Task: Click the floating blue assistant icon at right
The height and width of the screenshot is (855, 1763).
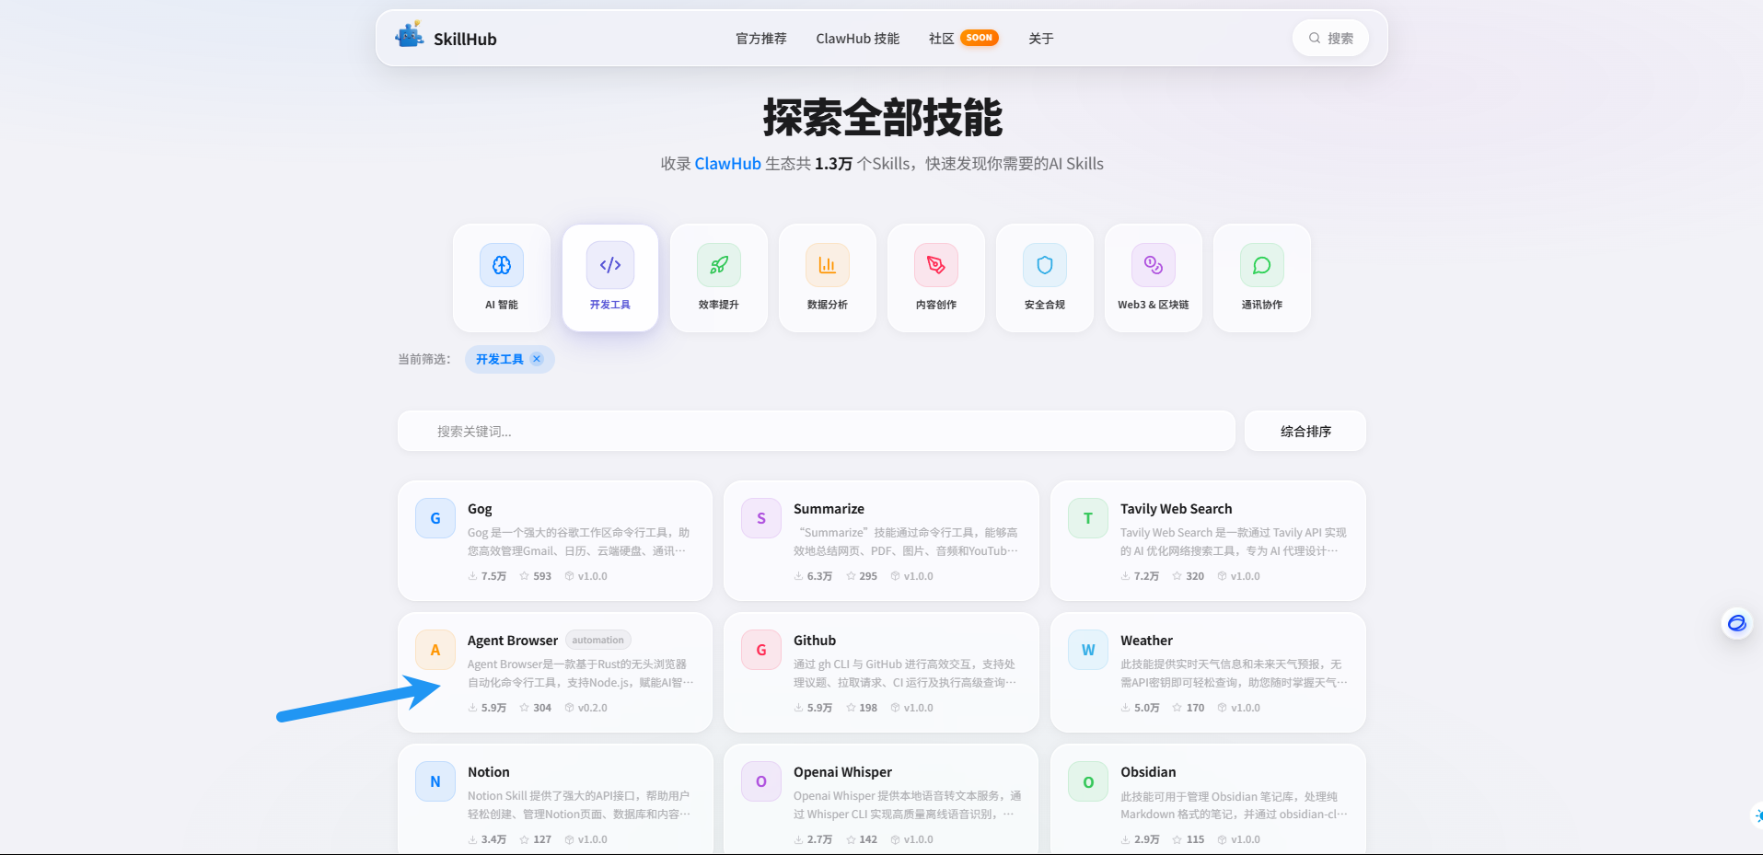Action: point(1736,624)
